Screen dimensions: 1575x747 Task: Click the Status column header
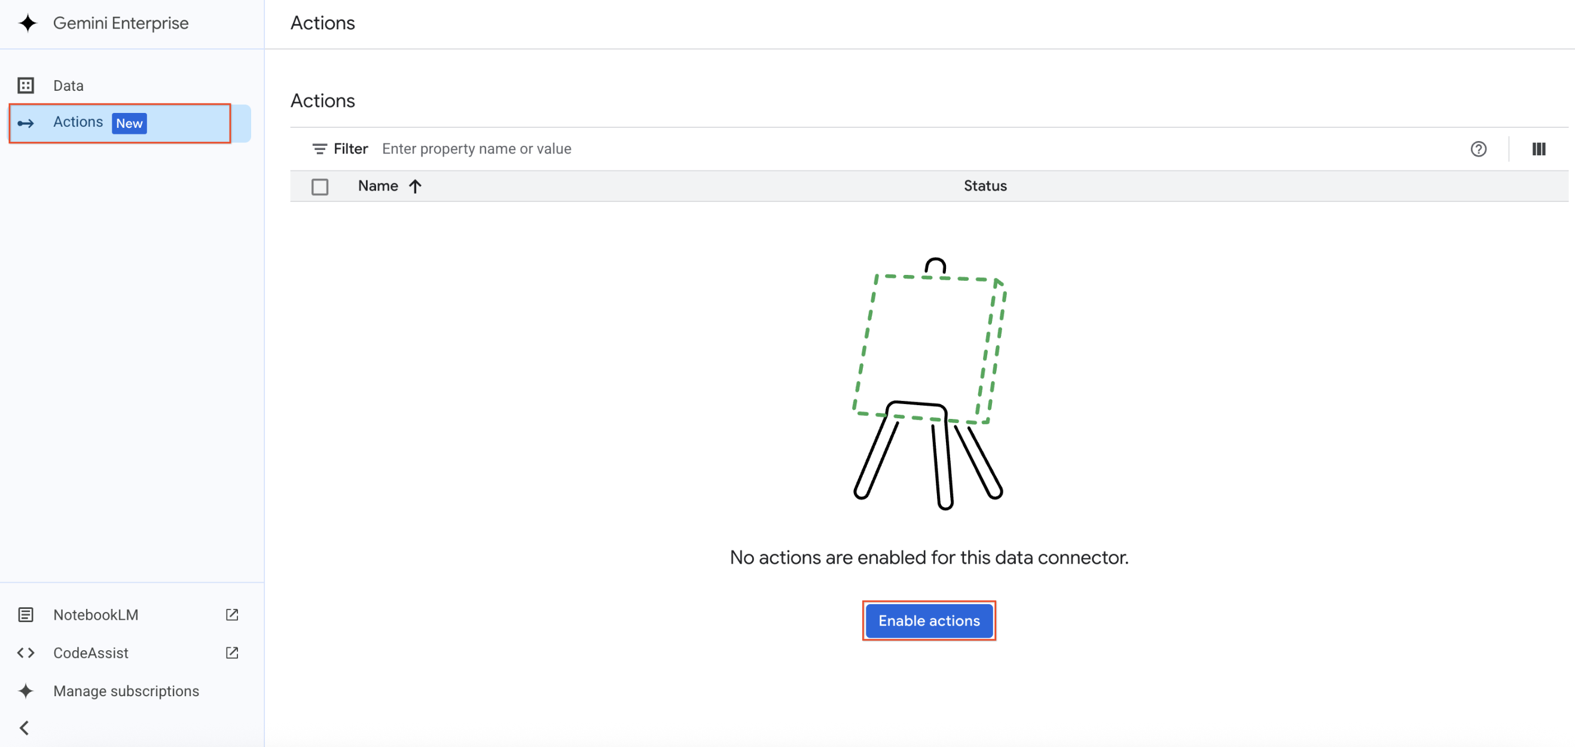tap(984, 186)
